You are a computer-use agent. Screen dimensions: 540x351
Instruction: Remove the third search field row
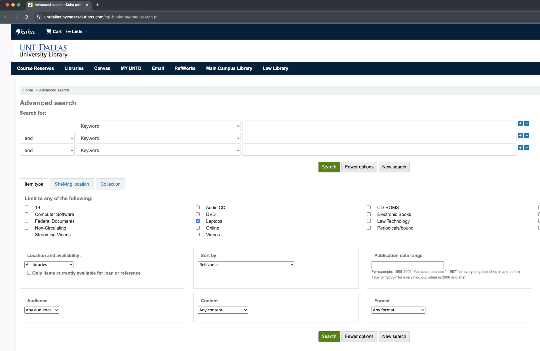527,148
